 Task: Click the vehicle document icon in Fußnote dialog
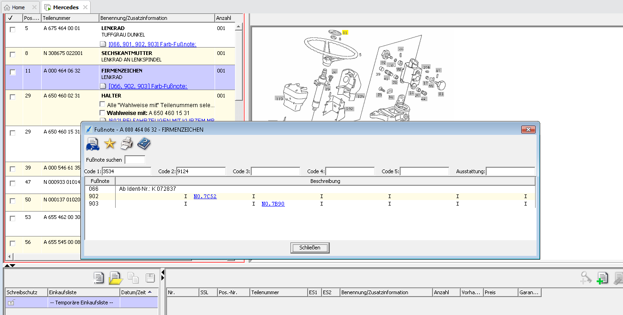pyautogui.click(x=93, y=144)
